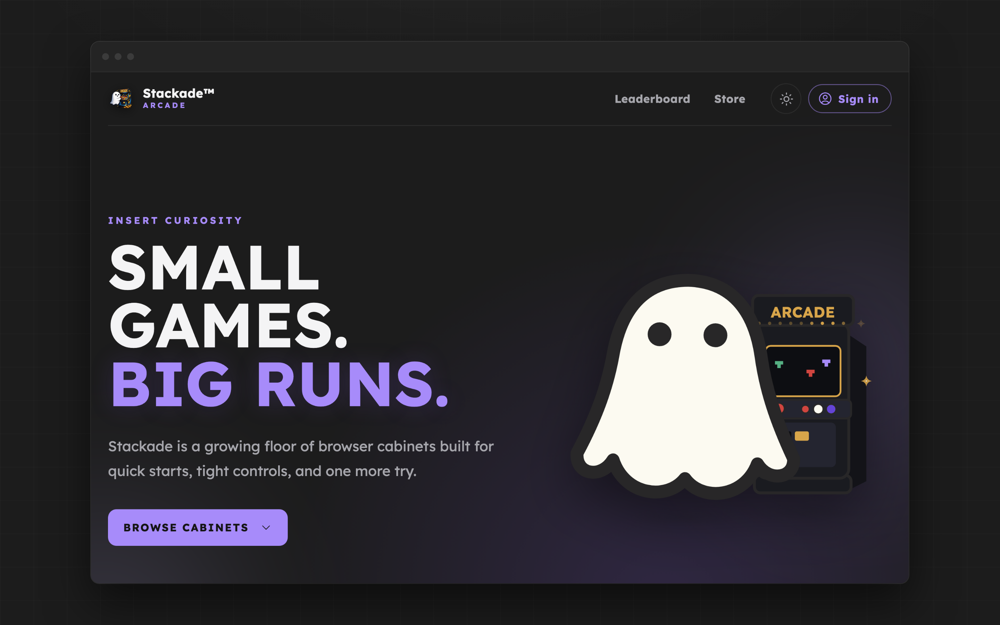Click the Stackade ghost logo icon
Viewport: 1000px width, 625px height.
click(x=121, y=98)
